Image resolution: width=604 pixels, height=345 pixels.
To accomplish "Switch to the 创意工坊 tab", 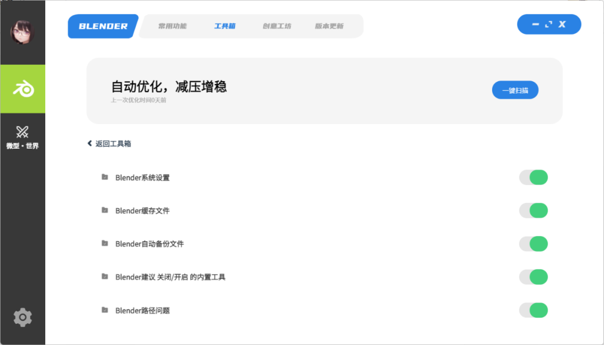I will [277, 26].
